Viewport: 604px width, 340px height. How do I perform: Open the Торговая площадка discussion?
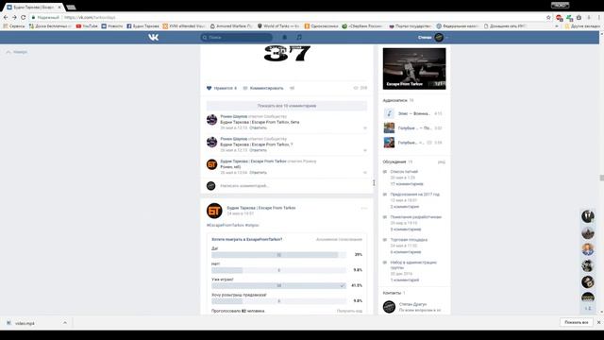pos(409,239)
